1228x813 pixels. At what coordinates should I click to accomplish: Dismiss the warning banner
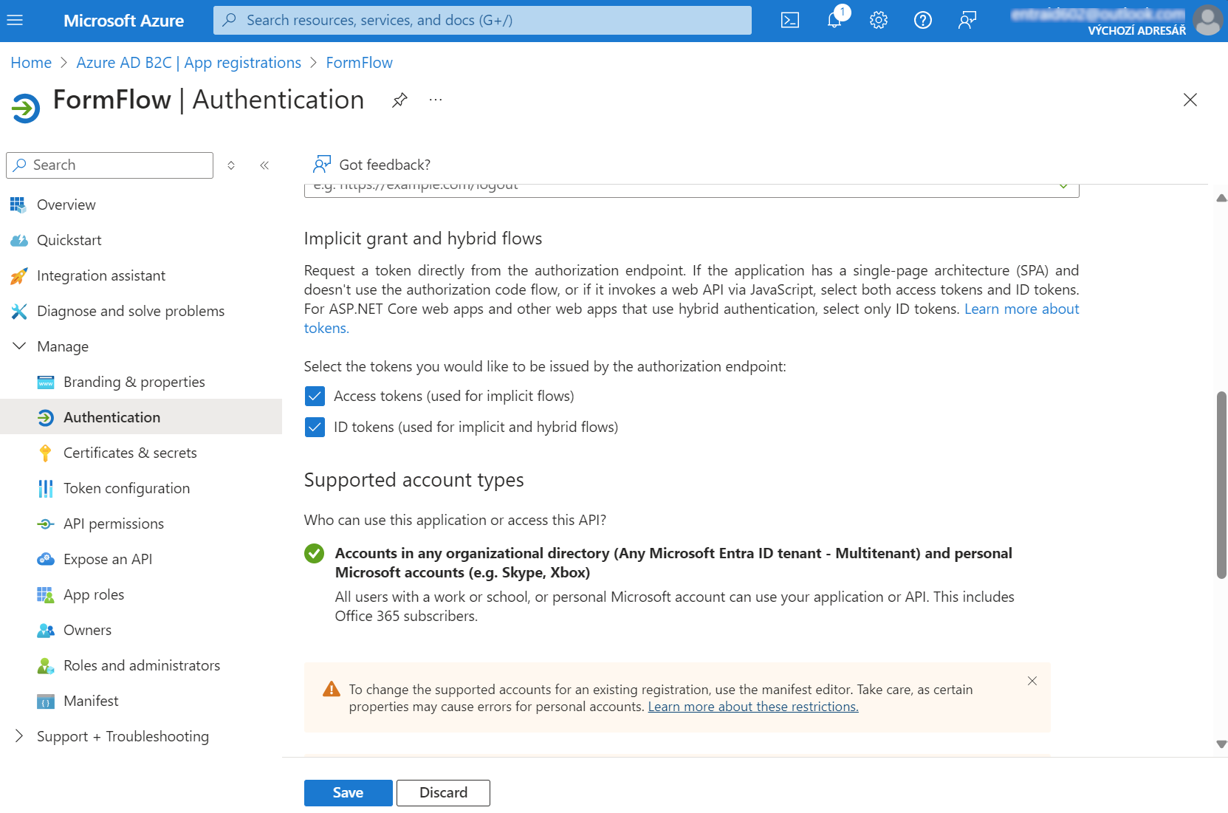1032,681
